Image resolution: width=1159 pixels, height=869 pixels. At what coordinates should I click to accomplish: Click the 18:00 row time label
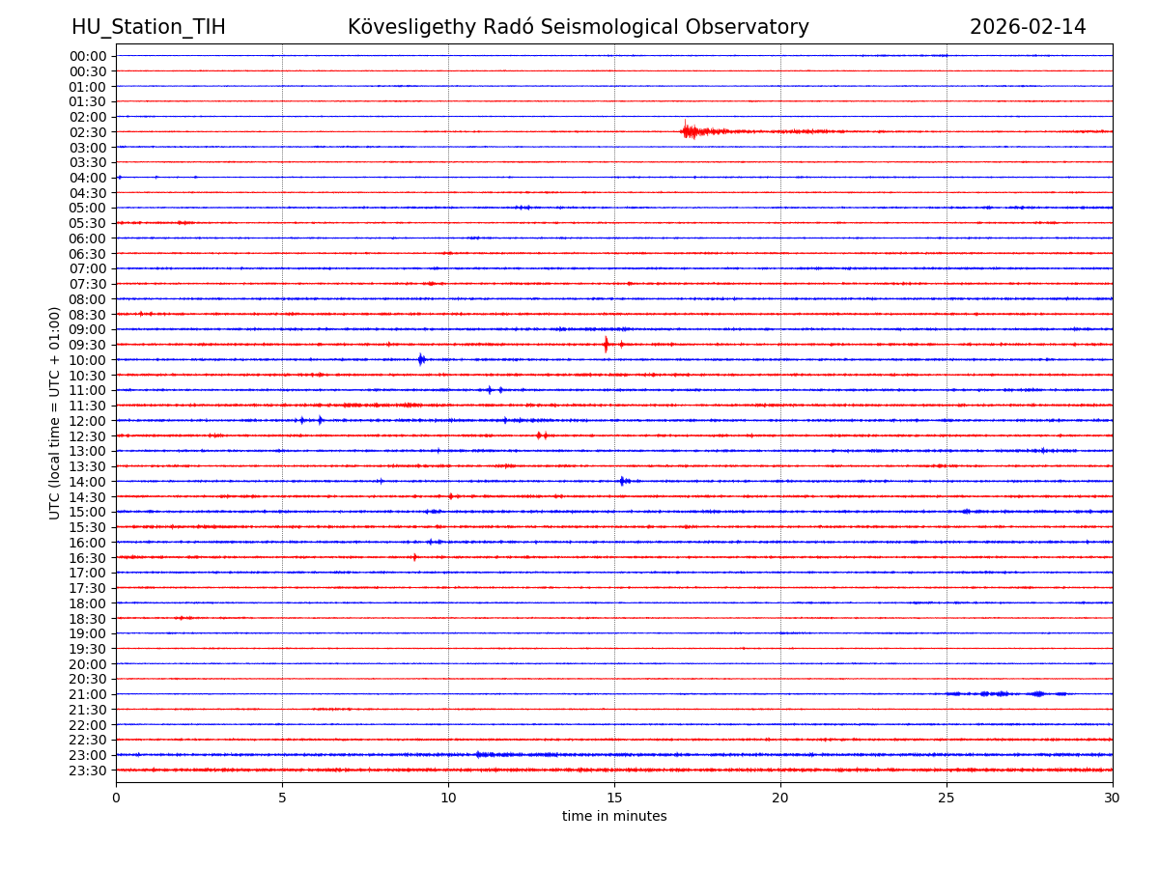[88, 603]
